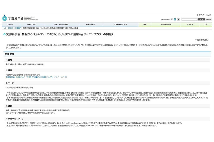Go to トップ in the breadcrumb

4,28
